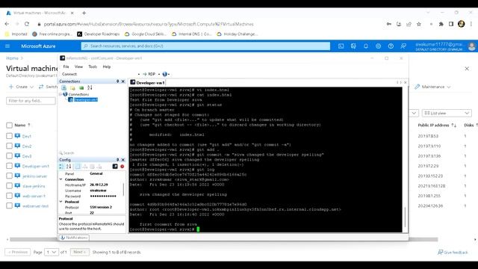
Task: Click the sort A-Z icon in Connections toolbar
Action: point(90,88)
